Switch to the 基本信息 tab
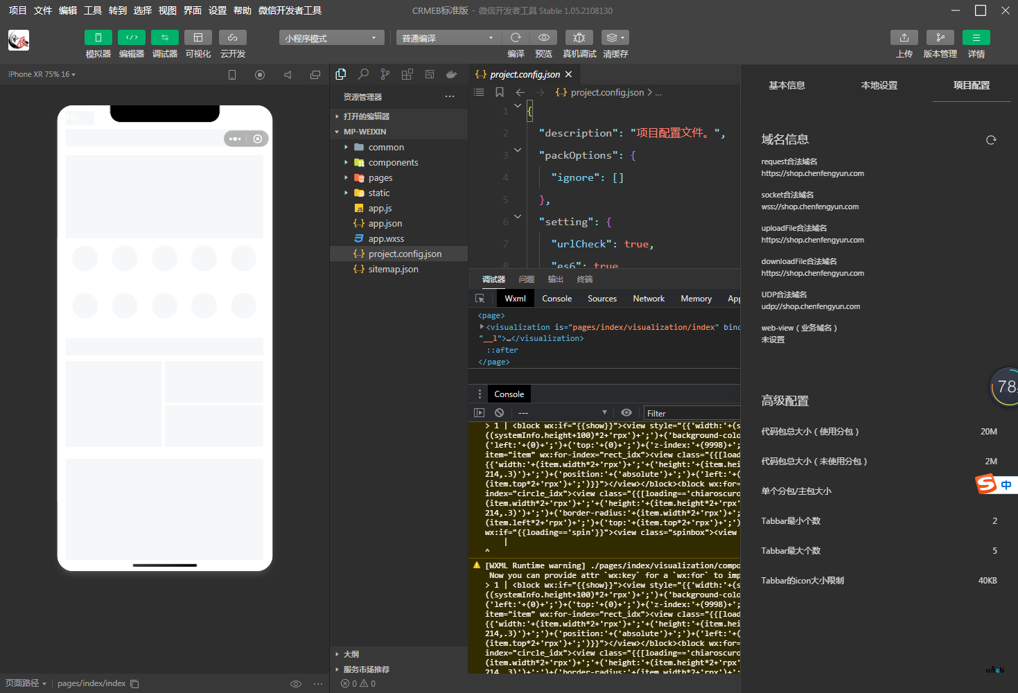 (787, 85)
